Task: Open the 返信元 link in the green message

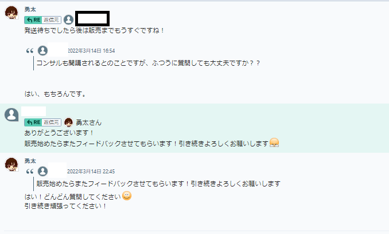Action: coord(52,122)
